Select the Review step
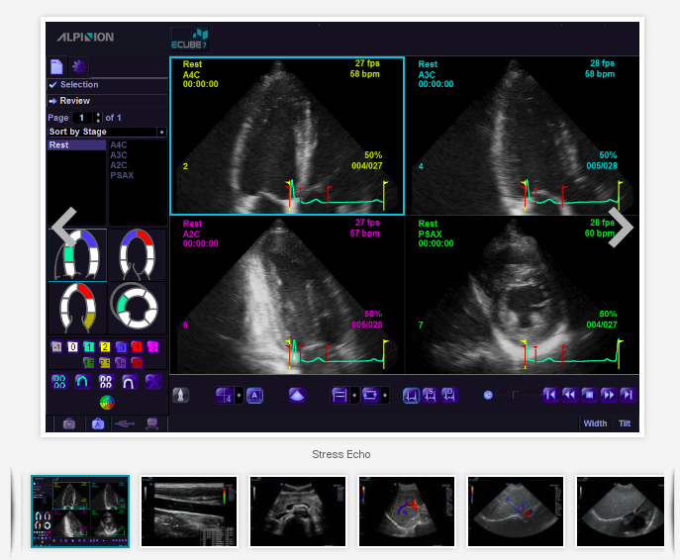The height and width of the screenshot is (560, 680). coord(107,101)
